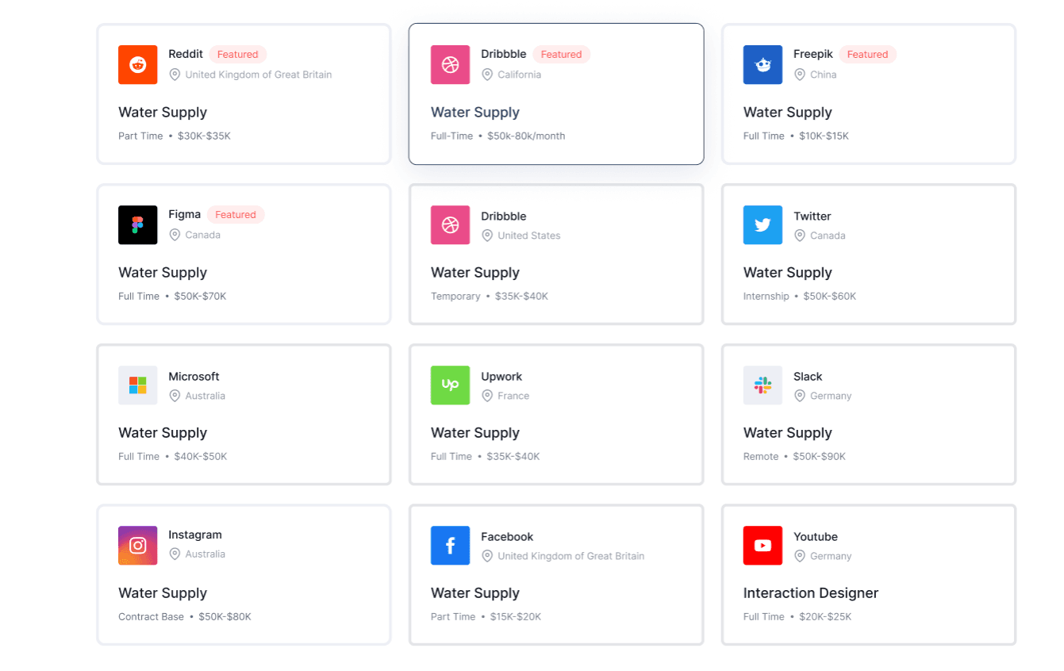Click the Water Supply title on the Instagram card

[x=163, y=593]
